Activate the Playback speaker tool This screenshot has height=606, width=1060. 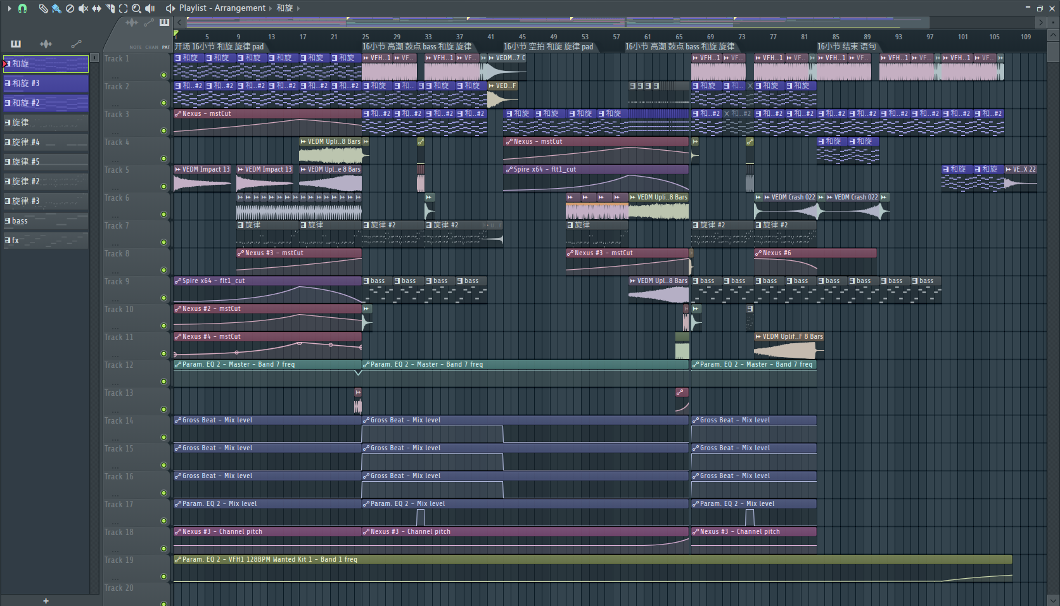tap(150, 8)
